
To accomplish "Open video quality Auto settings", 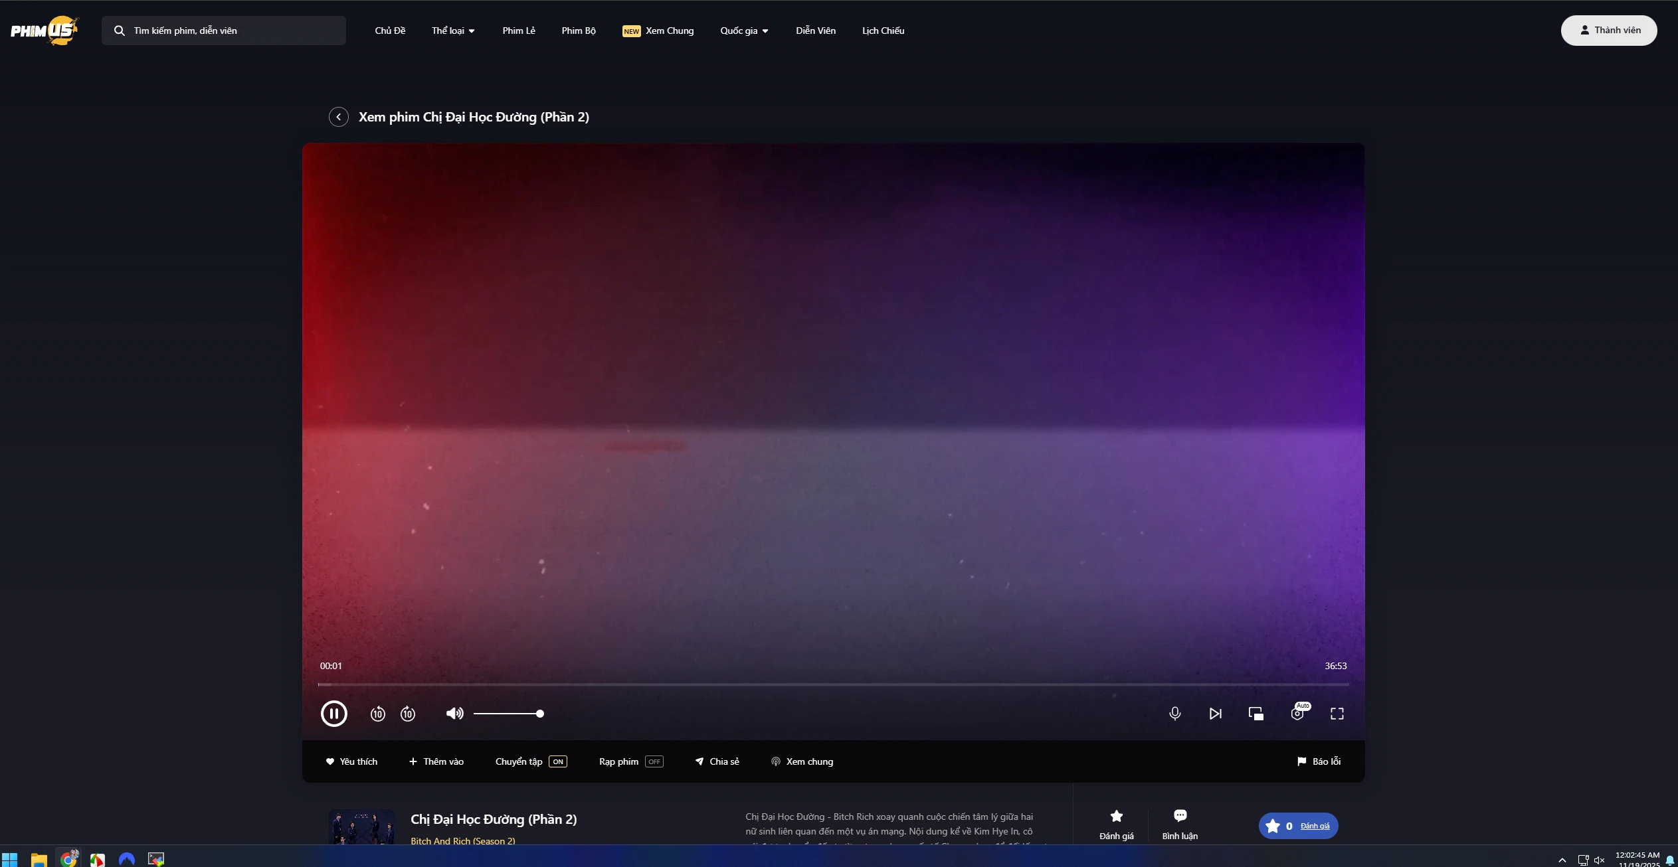I will (x=1297, y=714).
